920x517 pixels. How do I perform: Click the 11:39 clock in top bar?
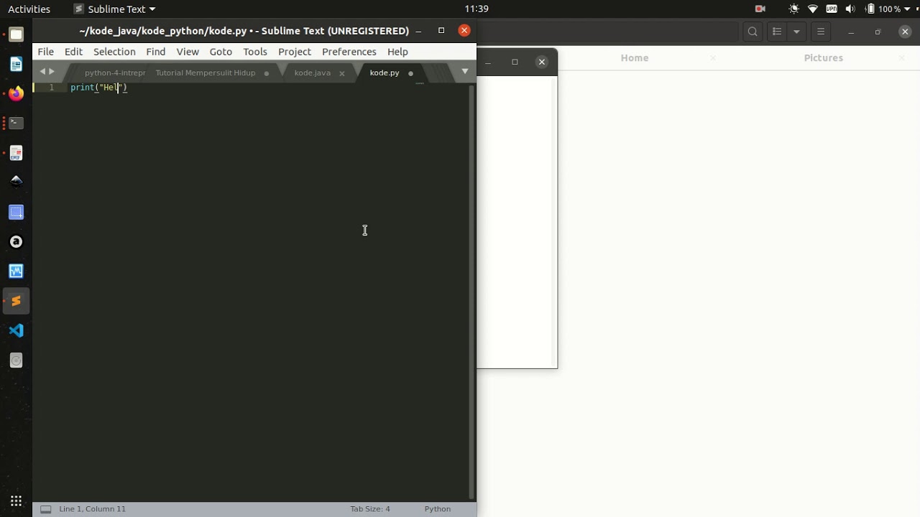click(x=477, y=9)
